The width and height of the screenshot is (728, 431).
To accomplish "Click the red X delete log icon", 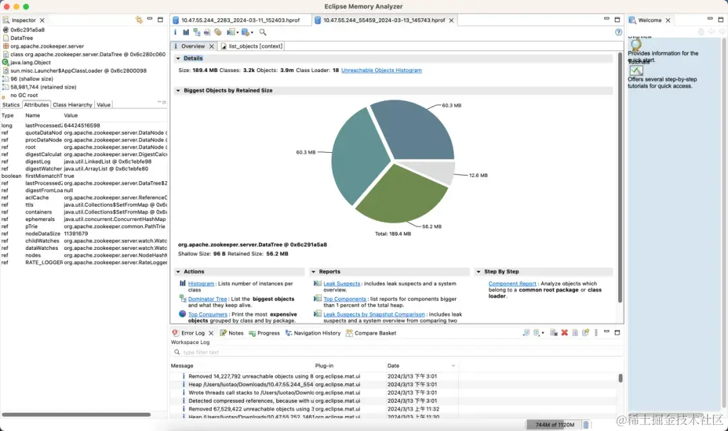I will (x=565, y=333).
